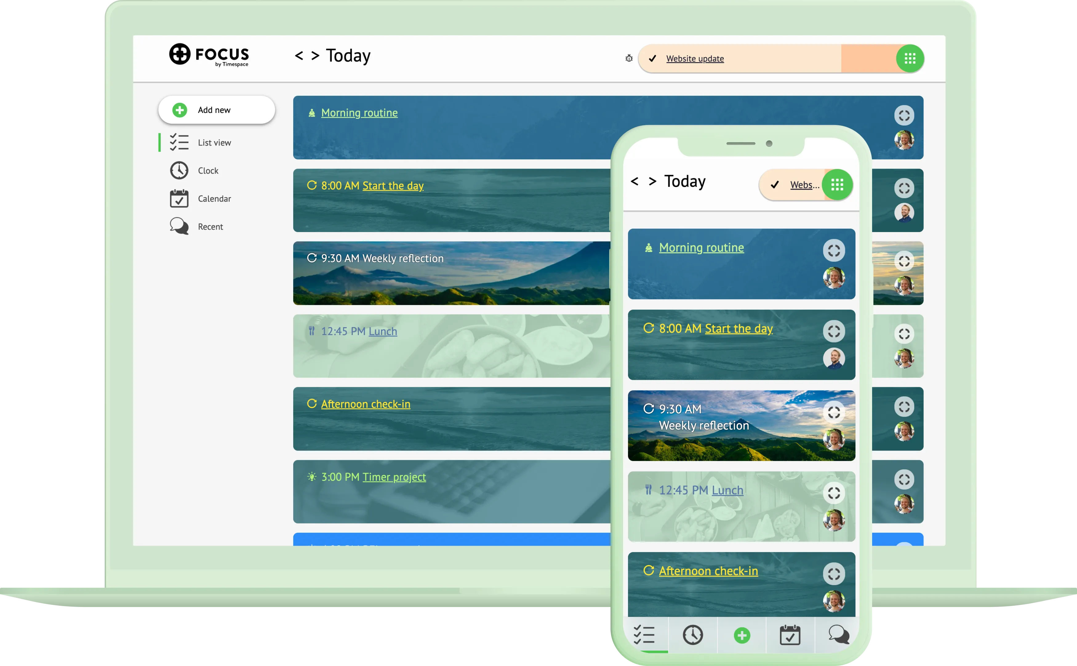Select calendar tab in phone bottom bar
The image size is (1077, 666).
[x=790, y=635]
